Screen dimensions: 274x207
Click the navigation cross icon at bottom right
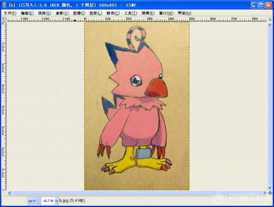[x=270, y=193]
